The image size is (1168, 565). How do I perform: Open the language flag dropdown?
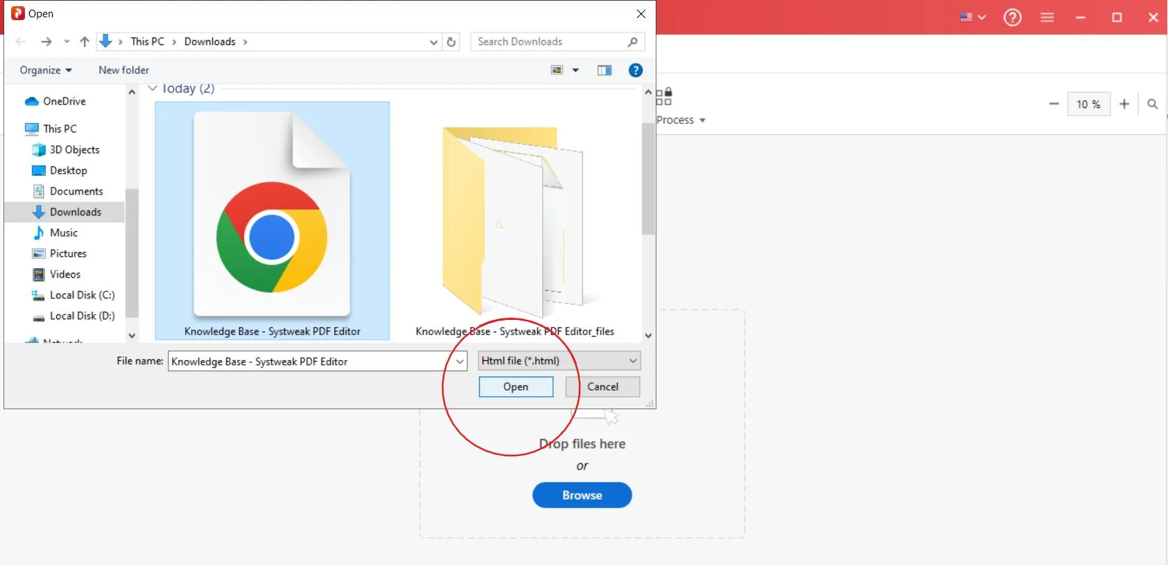973,17
